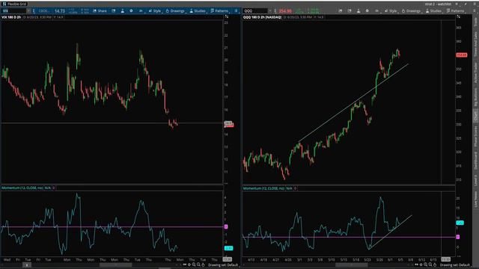Screen dimensions: 479x269
Task: Click the Momentum study label under QQQ chart
Action: 263,188
